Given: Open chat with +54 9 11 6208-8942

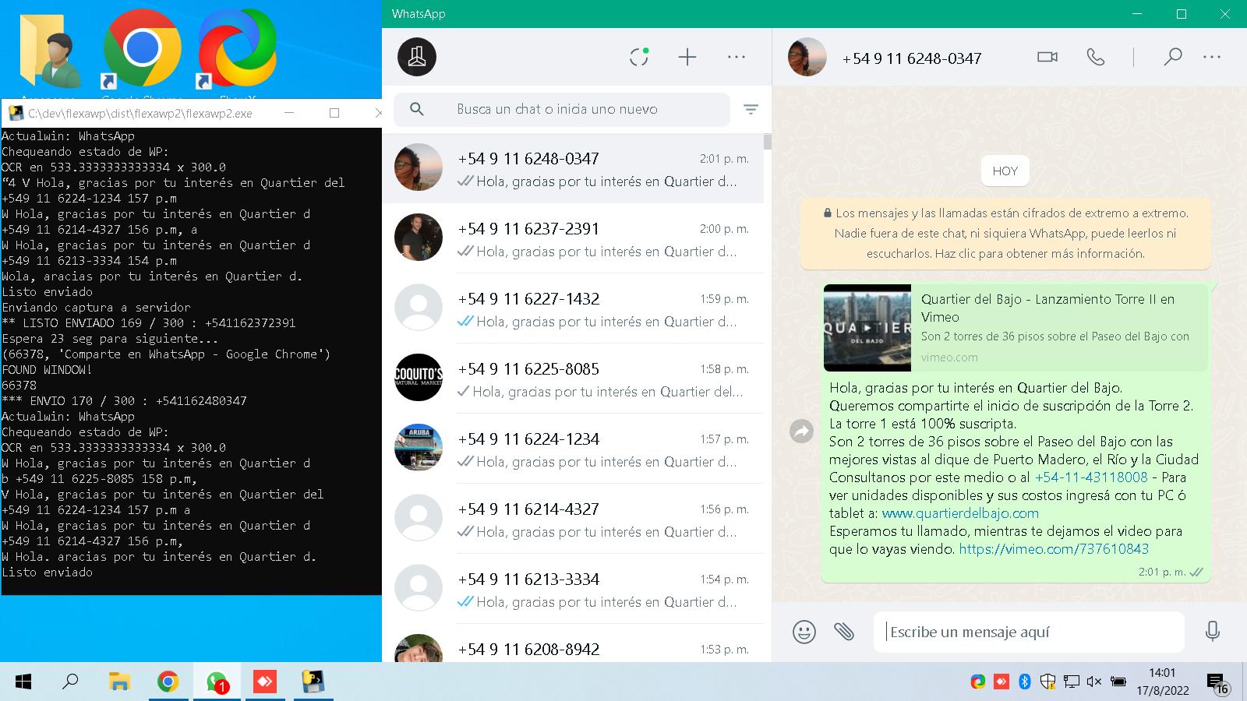Looking at the screenshot, I should 573,644.
